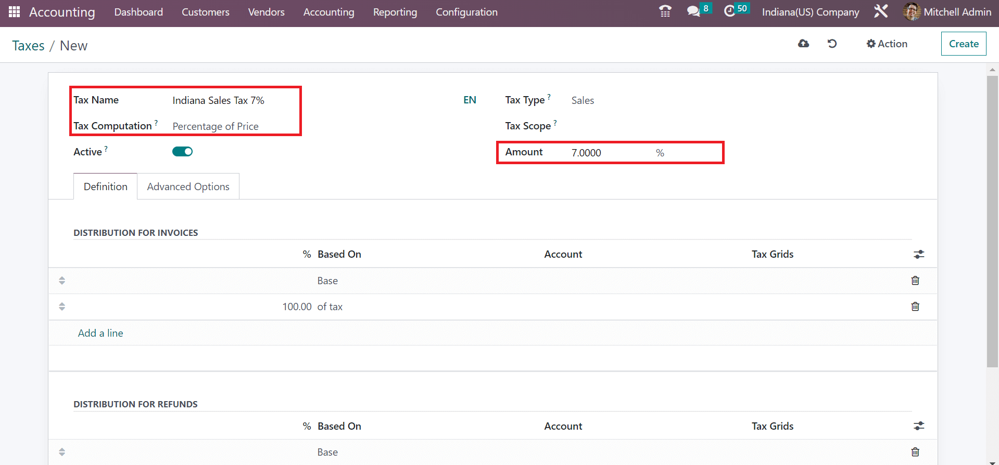Click Mitchell Admin user avatar
The image size is (999, 465).
(912, 12)
